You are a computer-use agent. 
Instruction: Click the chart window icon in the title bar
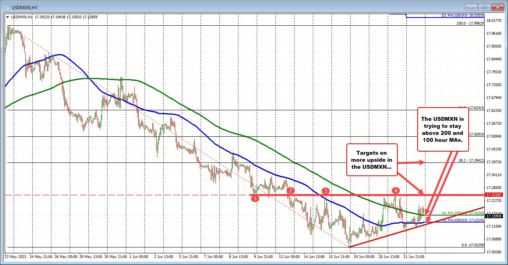pos(7,7)
